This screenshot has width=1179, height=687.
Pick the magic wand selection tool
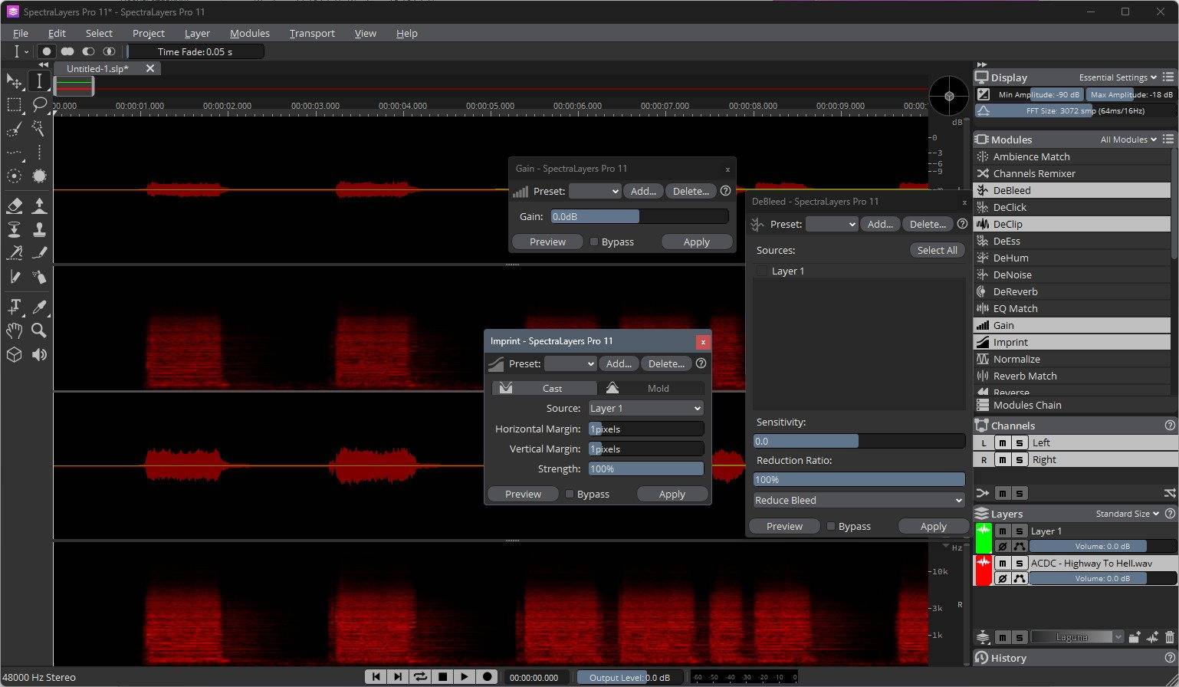39,129
